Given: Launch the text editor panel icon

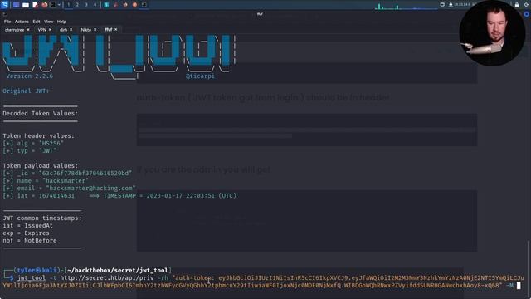Looking at the screenshot, I should pyautogui.click(x=35, y=5).
